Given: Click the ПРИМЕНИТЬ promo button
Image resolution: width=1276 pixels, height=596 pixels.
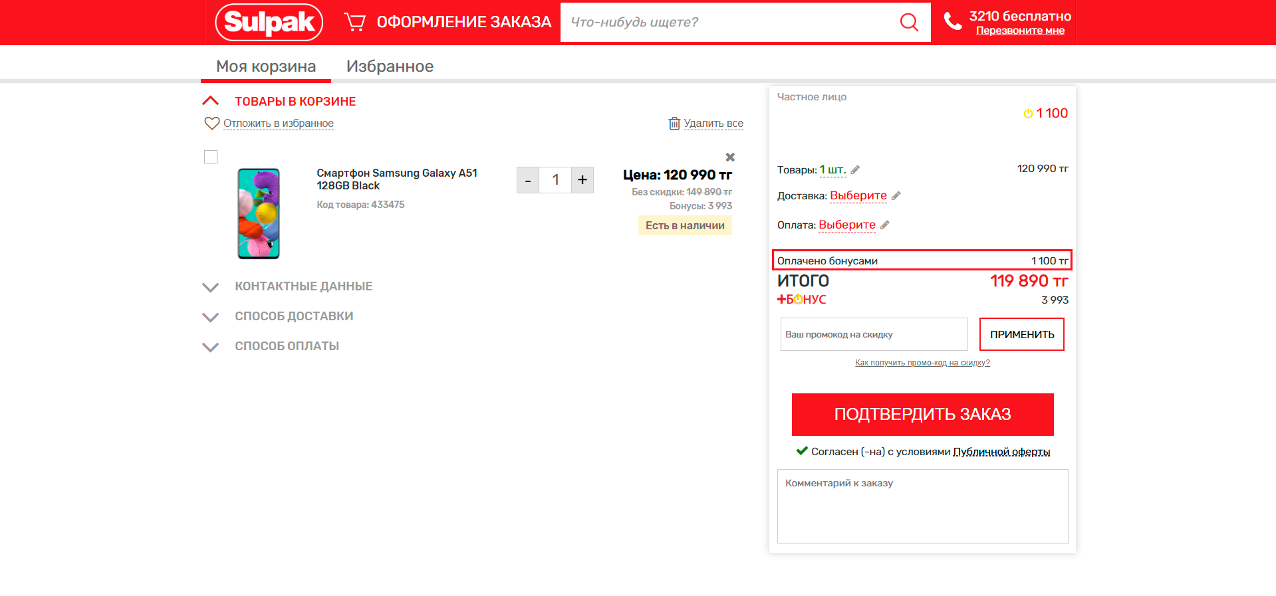Looking at the screenshot, I should (1022, 334).
